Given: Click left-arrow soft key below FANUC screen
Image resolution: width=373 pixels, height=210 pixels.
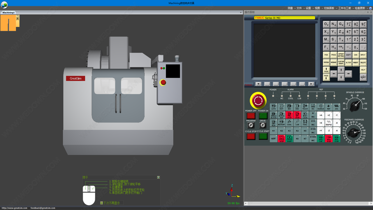Looking at the screenshot, I should click(258, 84).
